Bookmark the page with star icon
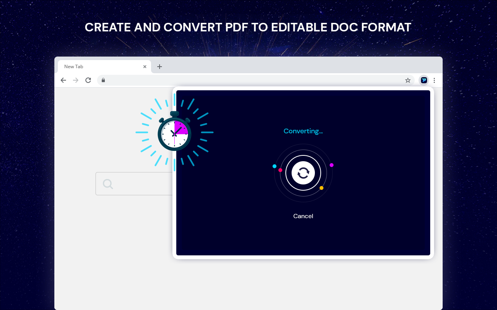The image size is (497, 310). [408, 80]
